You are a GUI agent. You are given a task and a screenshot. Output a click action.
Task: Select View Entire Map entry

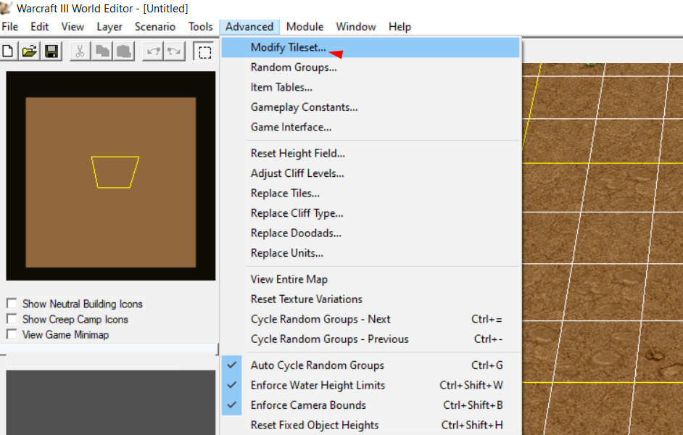pos(371,279)
